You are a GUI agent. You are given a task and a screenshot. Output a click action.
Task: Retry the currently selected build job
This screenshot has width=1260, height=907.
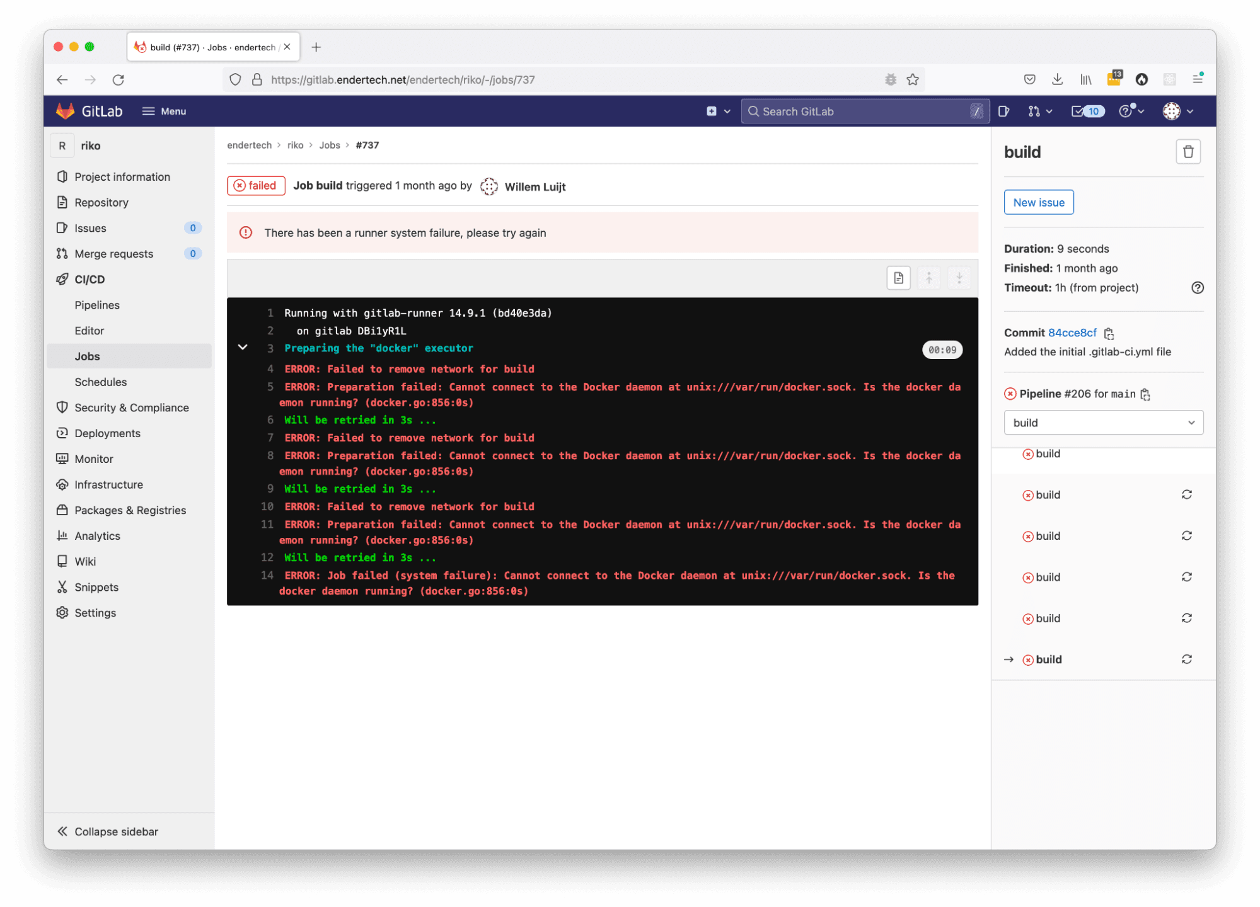[1186, 659]
